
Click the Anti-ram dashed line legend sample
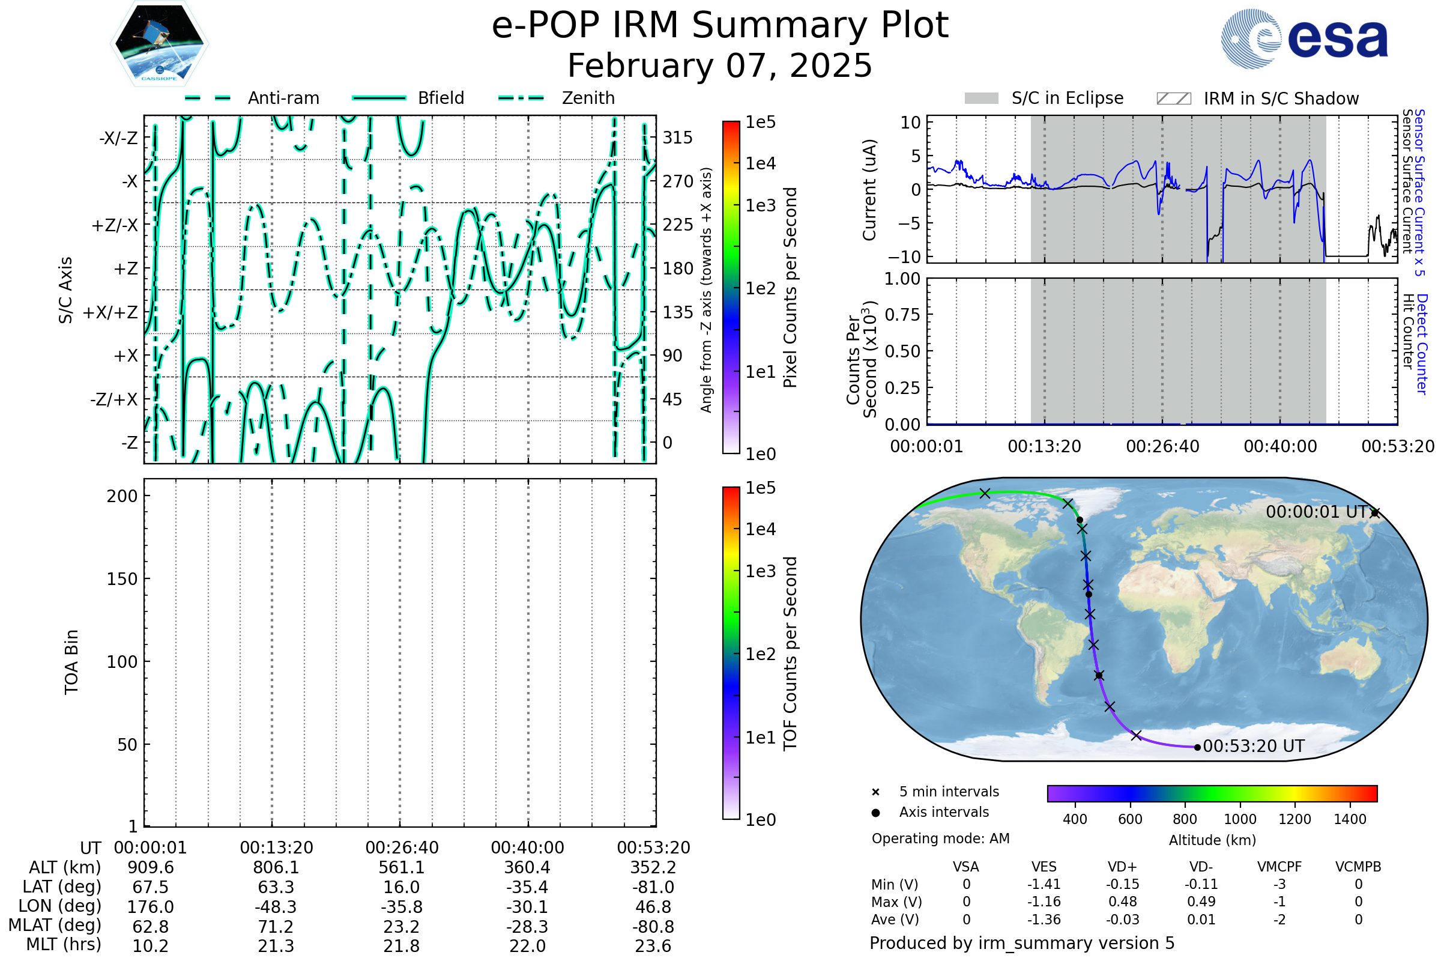coord(208,98)
